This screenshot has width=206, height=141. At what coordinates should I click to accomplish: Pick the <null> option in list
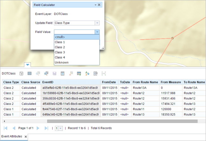click(60, 37)
